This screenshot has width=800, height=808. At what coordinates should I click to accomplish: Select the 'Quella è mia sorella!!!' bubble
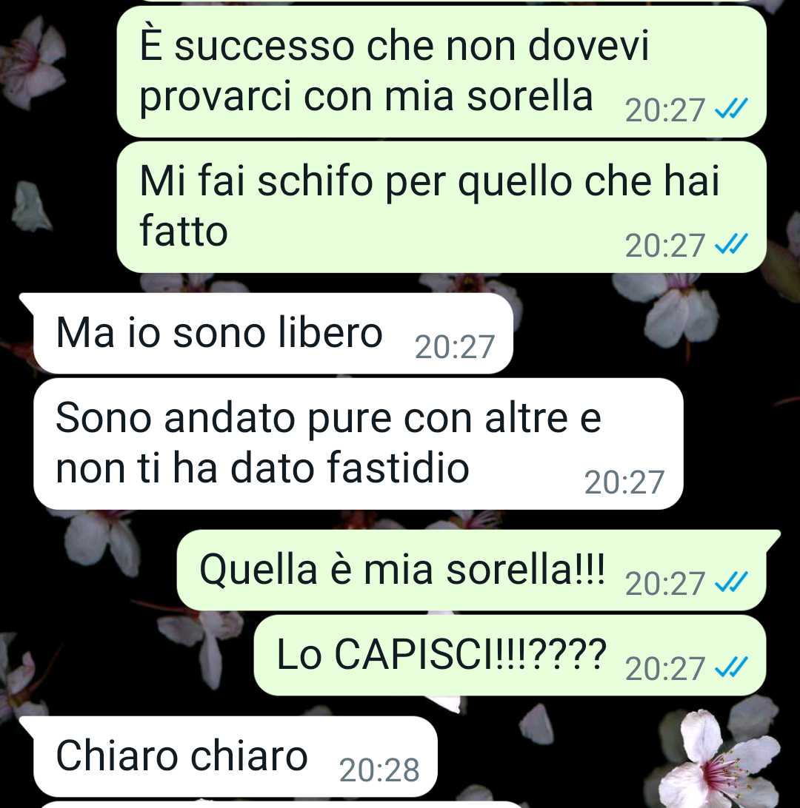pos(478,570)
